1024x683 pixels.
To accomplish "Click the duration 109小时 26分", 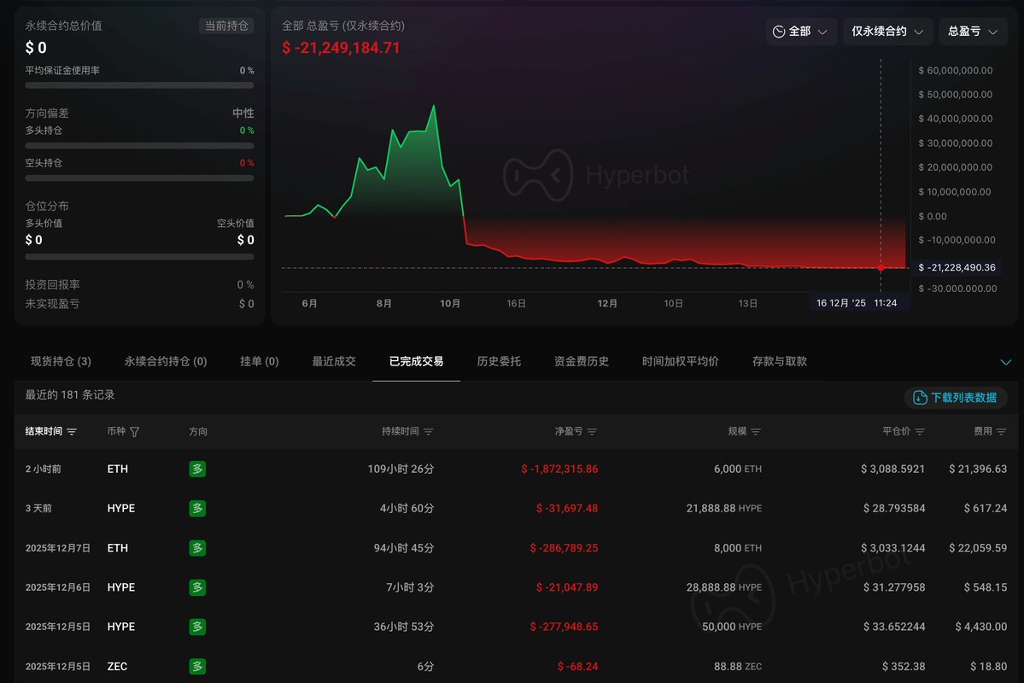I will pyautogui.click(x=401, y=469).
